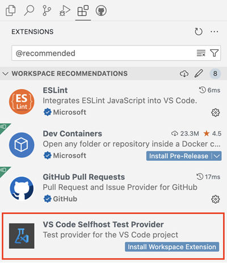The width and height of the screenshot is (227, 263).
Task: Open the Search view icon
Action: click(29, 11)
